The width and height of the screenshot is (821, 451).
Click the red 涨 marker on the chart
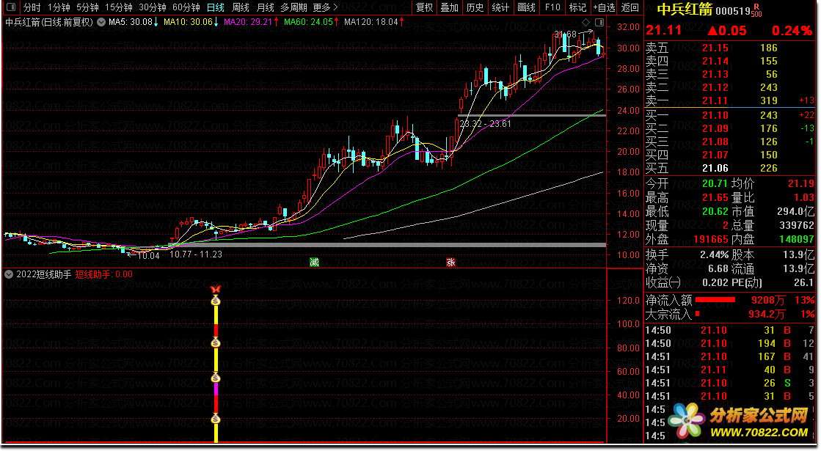pos(450,262)
